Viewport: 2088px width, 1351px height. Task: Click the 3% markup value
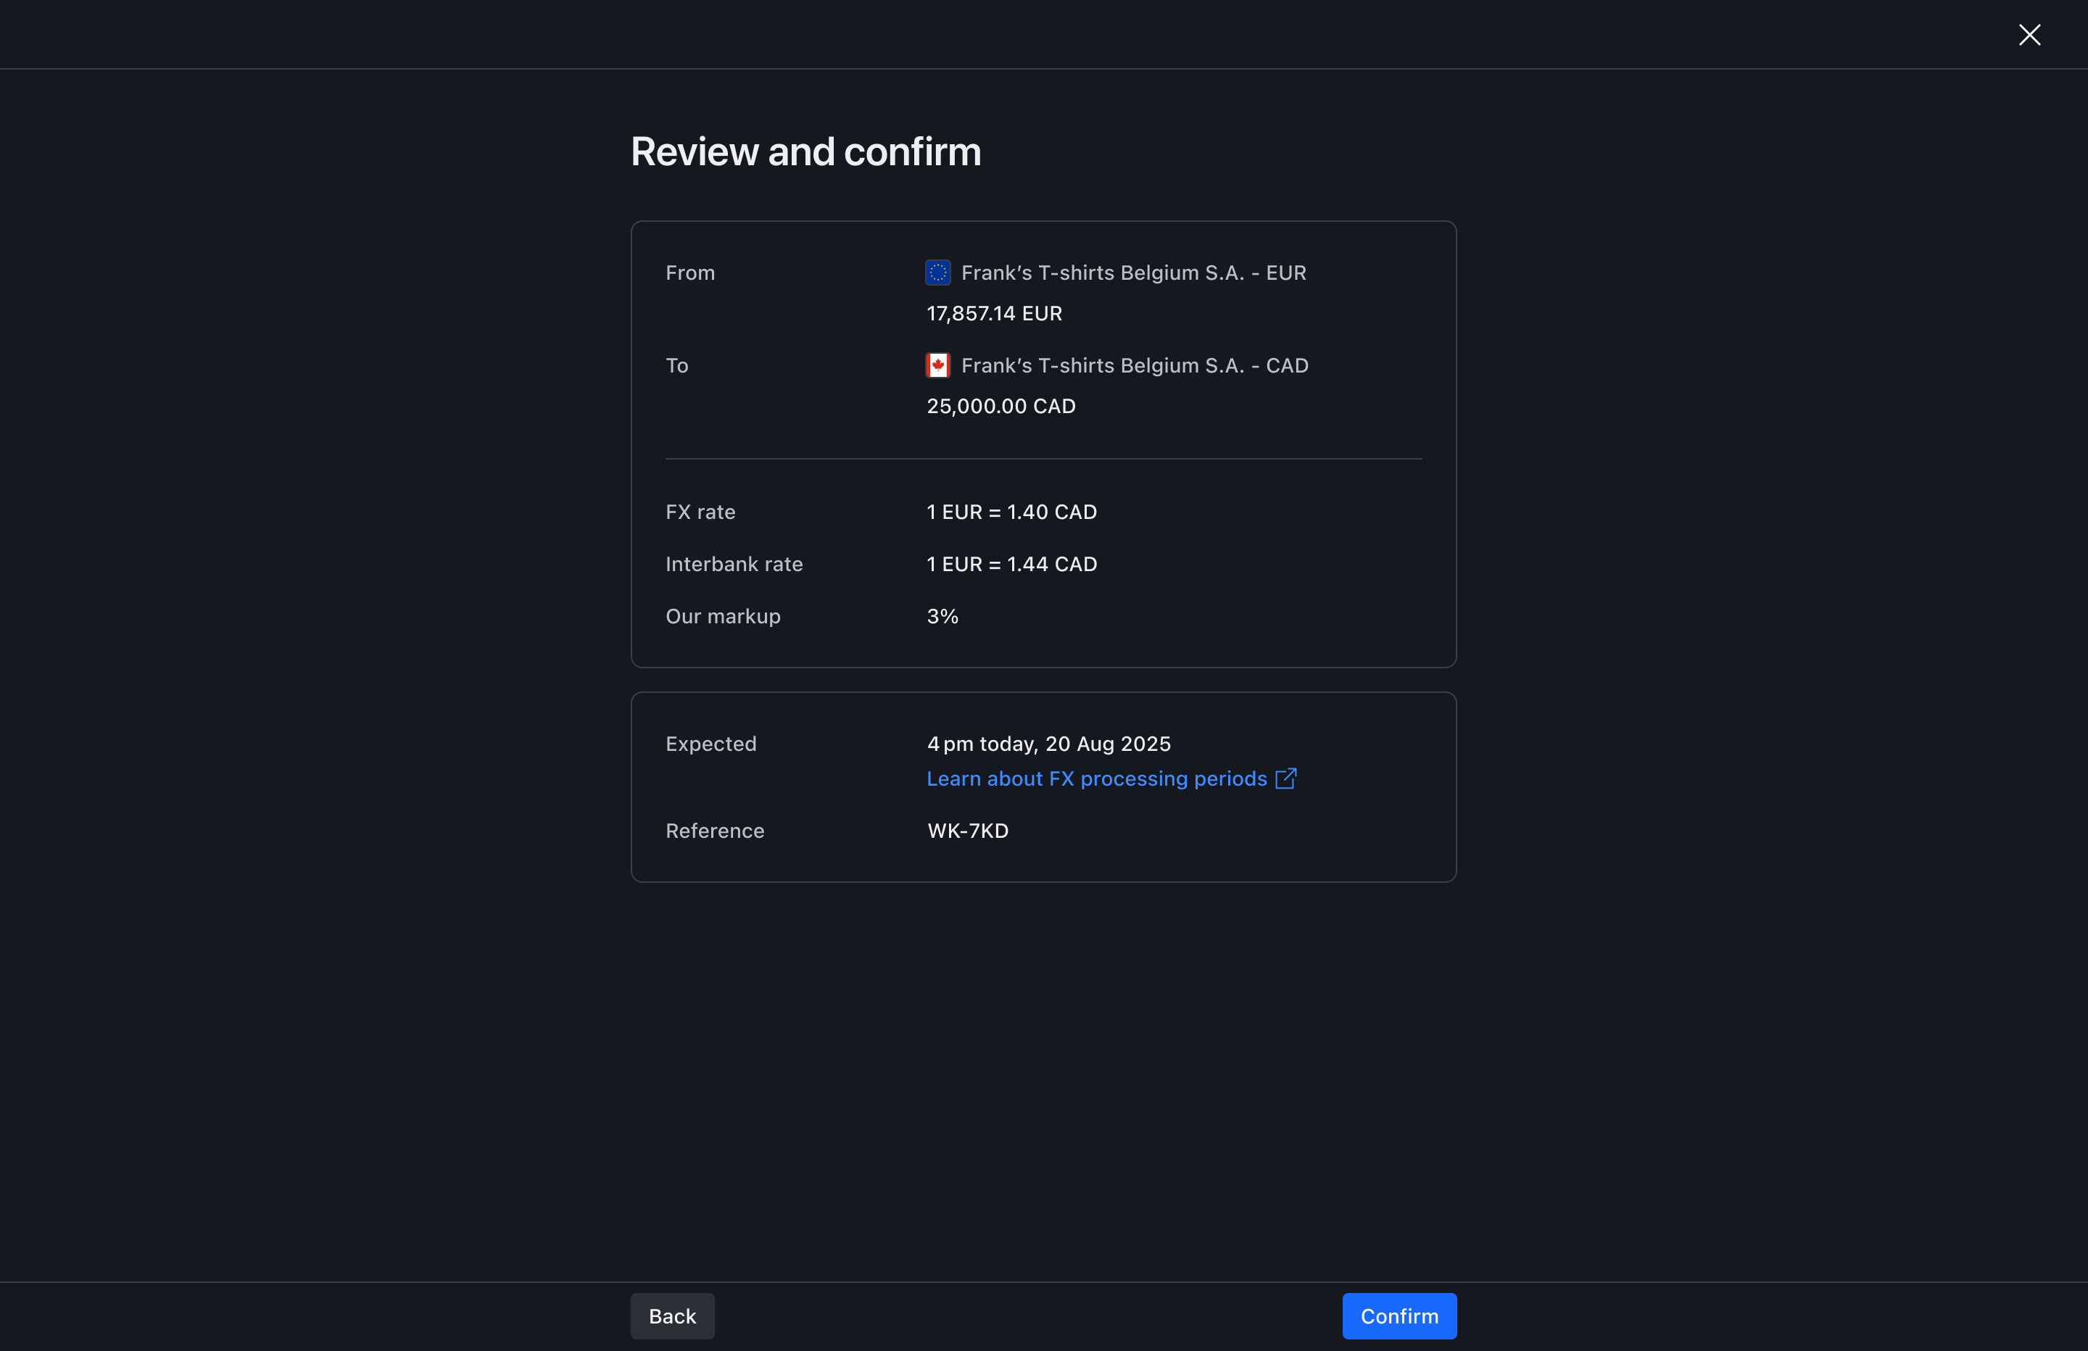tap(942, 616)
